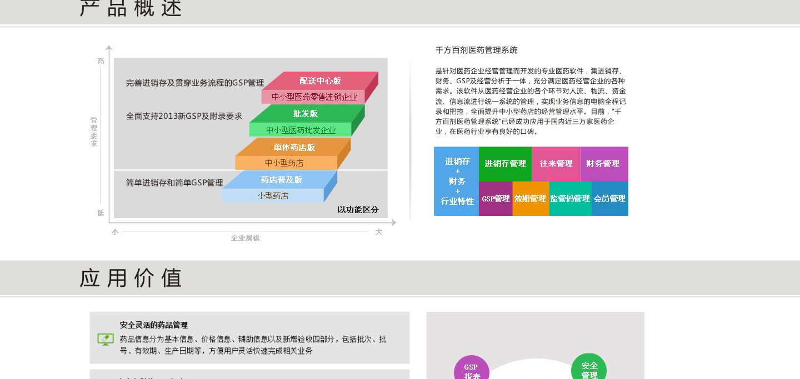Click 全面支持2013新GSP及附录要求 text
Viewport: 800px width, 379px height.
(184, 116)
